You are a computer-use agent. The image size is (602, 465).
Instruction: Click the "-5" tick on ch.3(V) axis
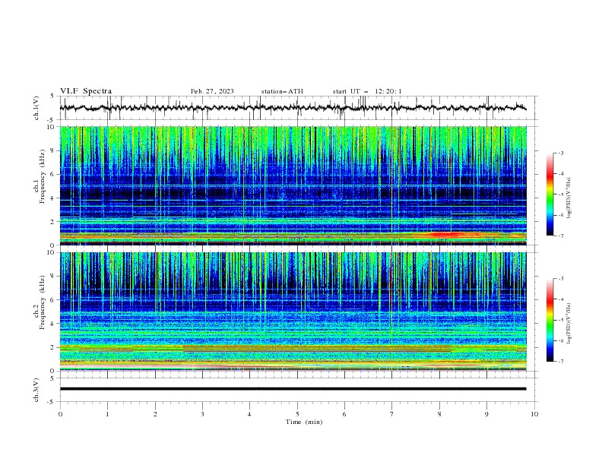pyautogui.click(x=52, y=402)
